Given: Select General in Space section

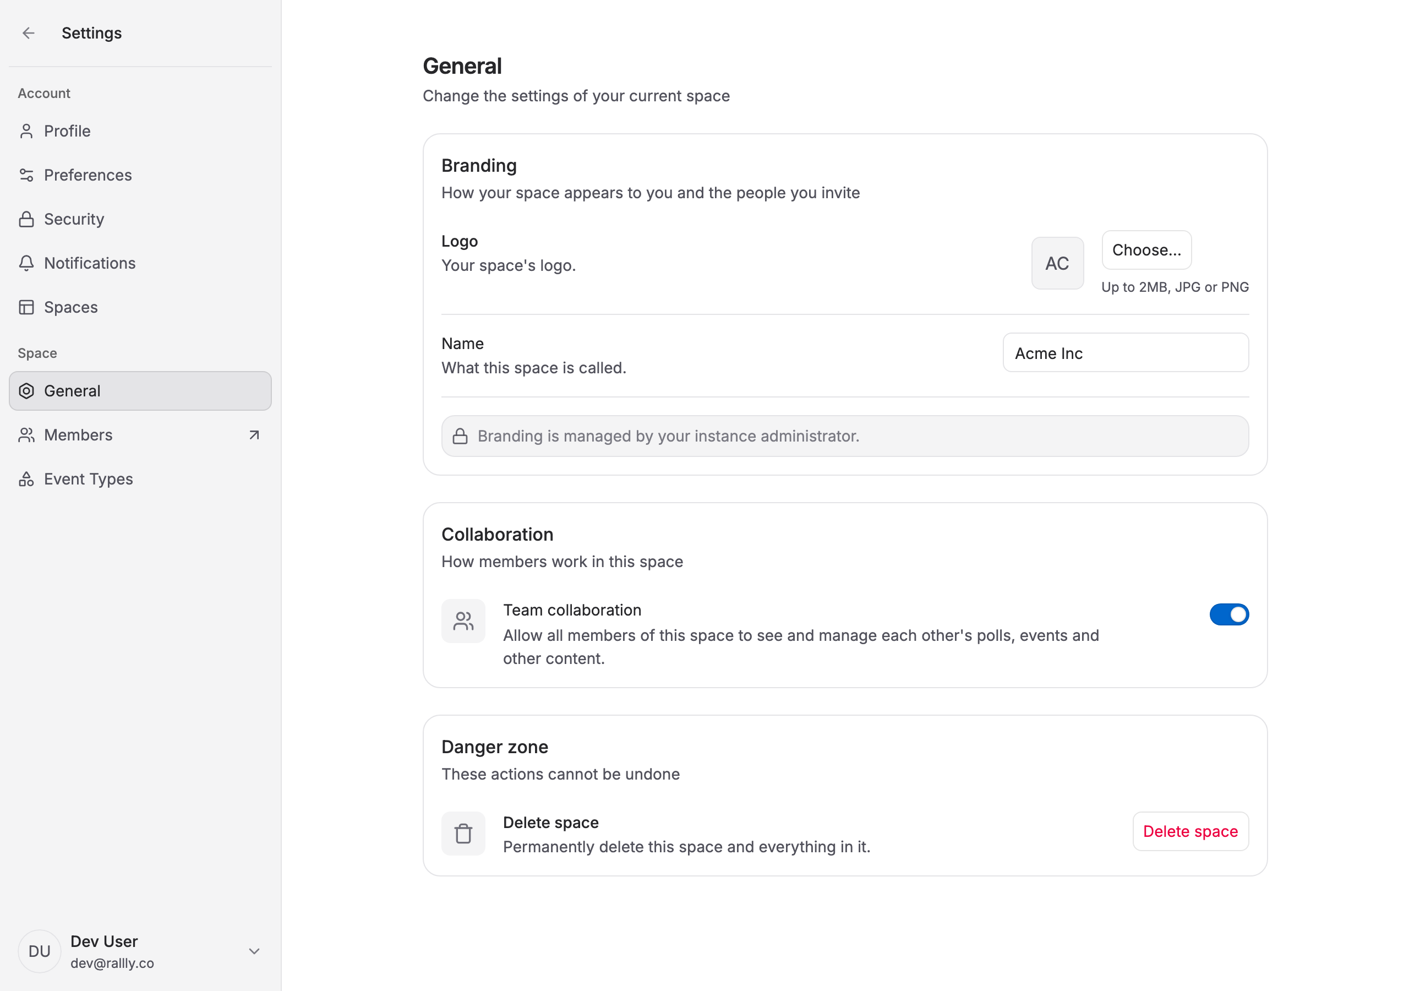Looking at the screenshot, I should tap(140, 390).
